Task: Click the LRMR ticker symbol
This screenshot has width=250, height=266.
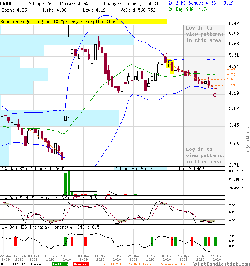Action: [x=7, y=3]
